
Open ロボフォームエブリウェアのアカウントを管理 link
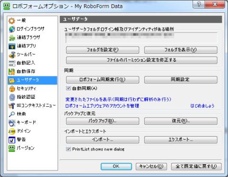(102, 106)
